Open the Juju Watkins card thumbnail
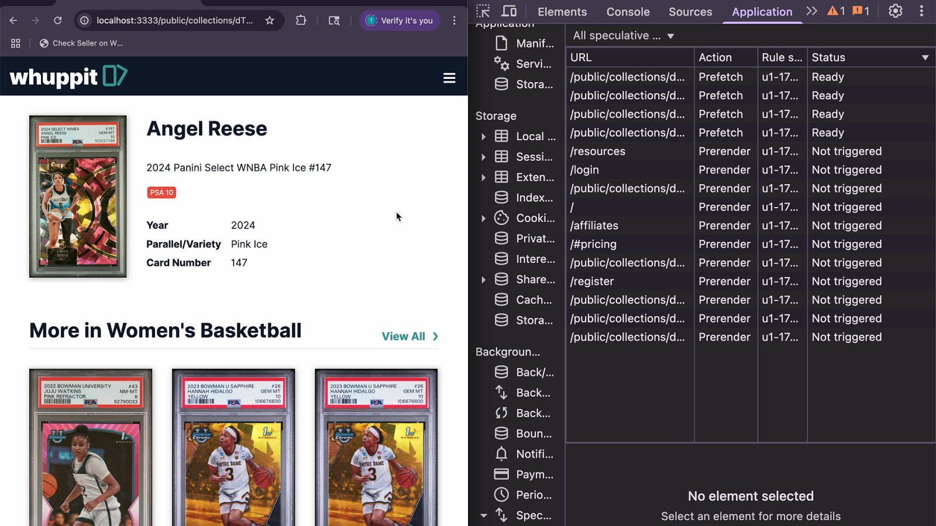Screen dimensions: 936x526 pos(91,447)
